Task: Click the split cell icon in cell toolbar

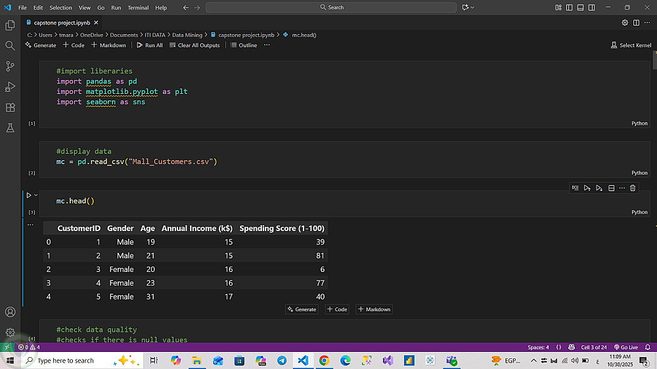Action: coord(611,188)
